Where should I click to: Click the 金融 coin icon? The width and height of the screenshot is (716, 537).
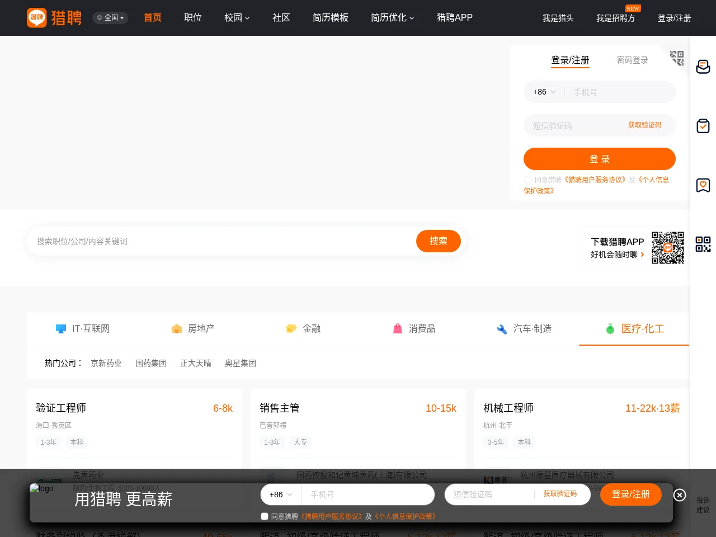(291, 329)
